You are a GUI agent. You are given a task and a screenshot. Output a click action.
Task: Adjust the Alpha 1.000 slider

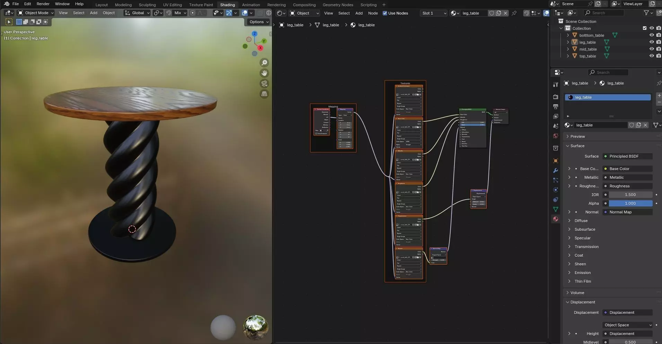click(630, 203)
